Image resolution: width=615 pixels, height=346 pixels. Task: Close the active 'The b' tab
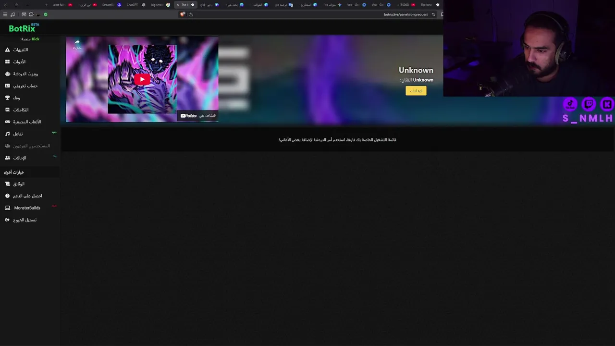tap(177, 5)
